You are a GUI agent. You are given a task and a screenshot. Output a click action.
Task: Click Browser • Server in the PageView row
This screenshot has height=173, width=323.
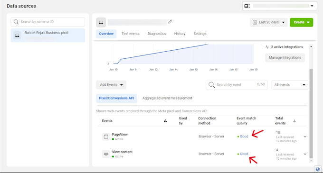[x=211, y=137]
